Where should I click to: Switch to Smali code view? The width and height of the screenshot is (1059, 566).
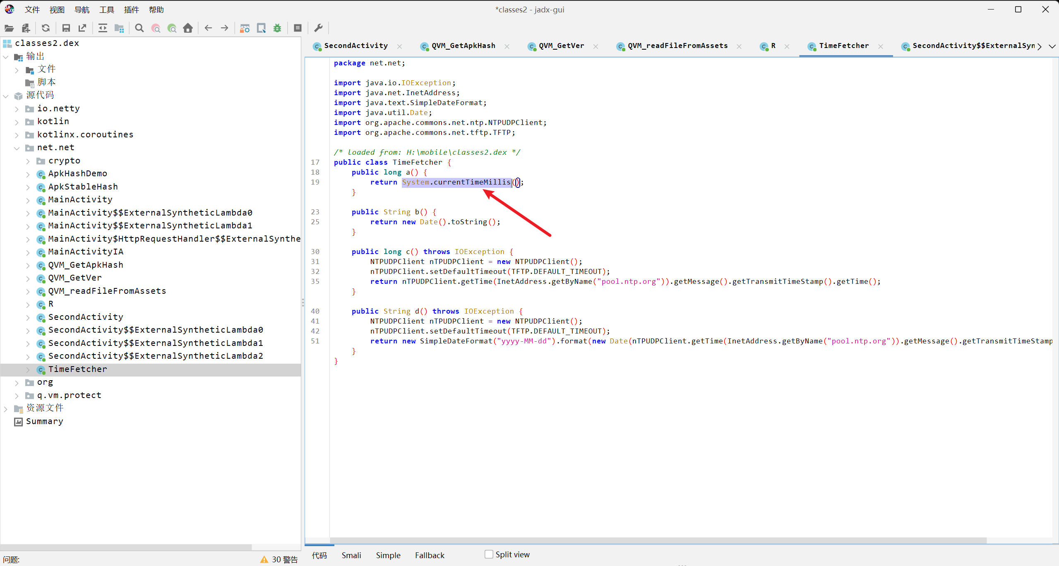[351, 555]
